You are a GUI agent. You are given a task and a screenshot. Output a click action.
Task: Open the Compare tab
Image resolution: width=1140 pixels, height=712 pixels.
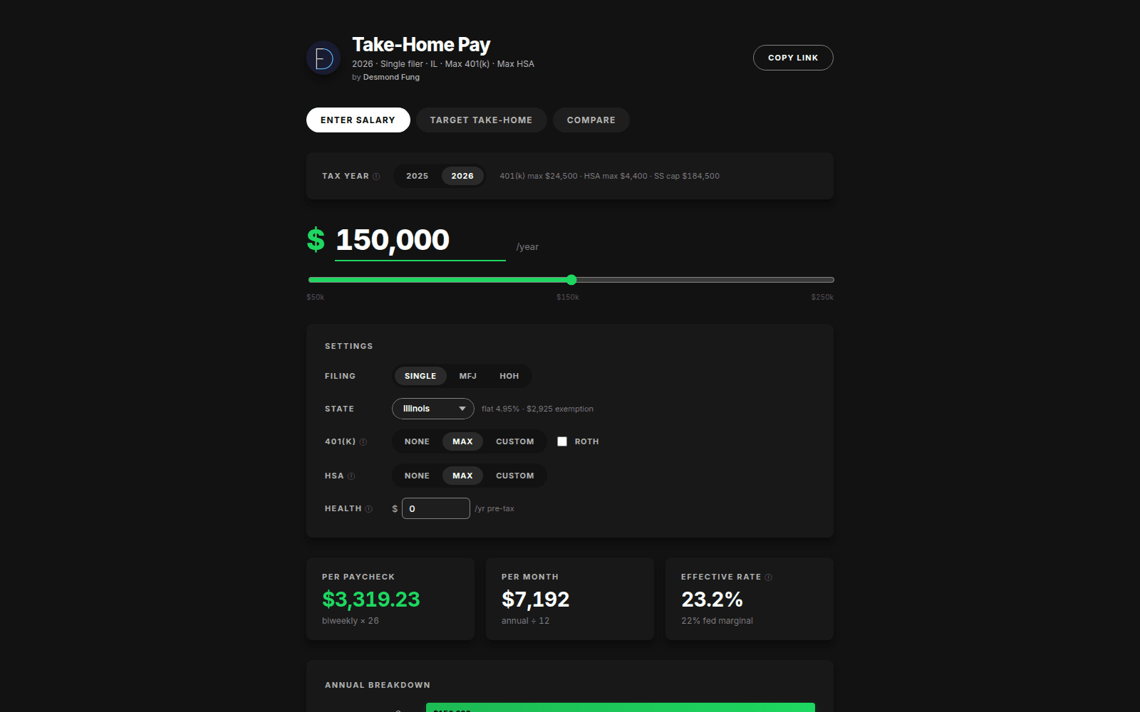[591, 120]
